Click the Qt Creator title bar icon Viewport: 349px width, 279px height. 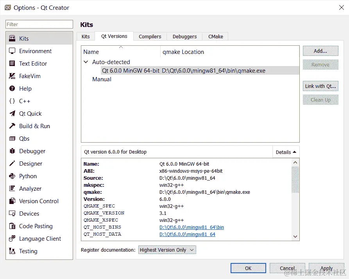click(x=8, y=8)
